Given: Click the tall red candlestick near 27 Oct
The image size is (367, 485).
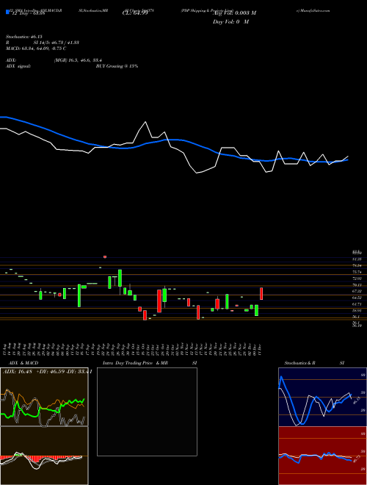Looking at the screenshot, I should click(x=159, y=301).
